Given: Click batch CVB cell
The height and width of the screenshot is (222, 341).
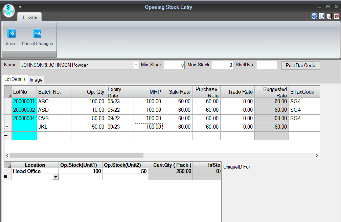Looking at the screenshot, I should pyautogui.click(x=54, y=119).
